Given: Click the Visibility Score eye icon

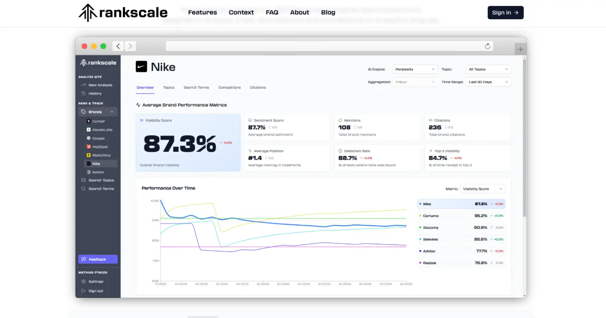Looking at the screenshot, I should (141, 120).
